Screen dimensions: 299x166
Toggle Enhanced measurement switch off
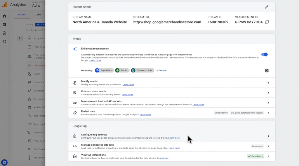point(264,54)
